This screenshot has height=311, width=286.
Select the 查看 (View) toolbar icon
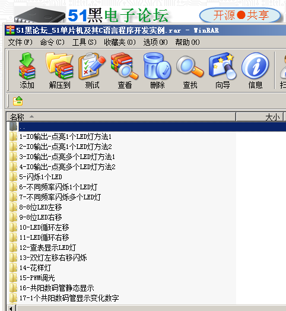(x=125, y=71)
